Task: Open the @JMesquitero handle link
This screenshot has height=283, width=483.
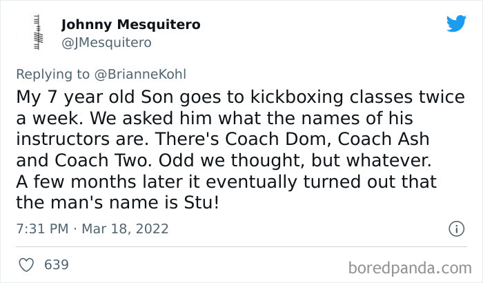Action: click(106, 43)
